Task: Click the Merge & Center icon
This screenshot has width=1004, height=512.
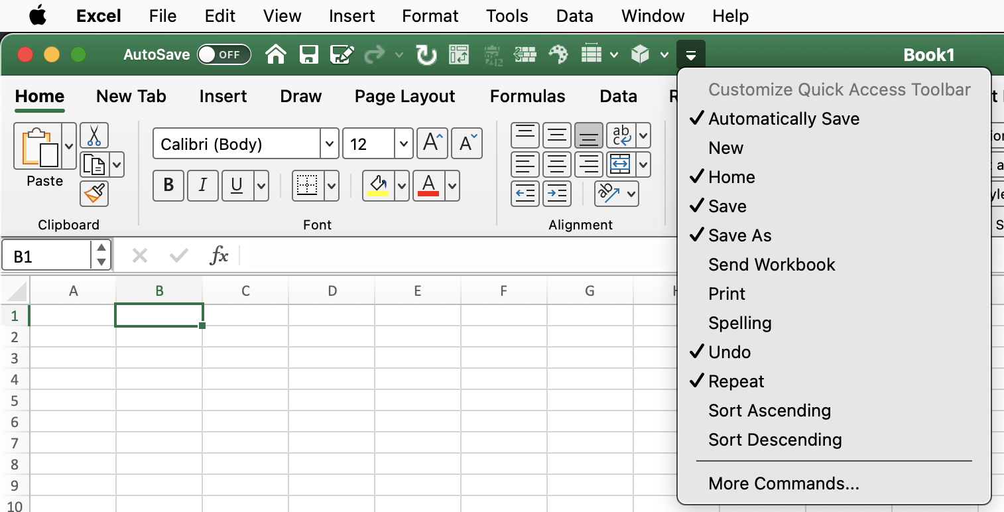Action: click(x=621, y=164)
